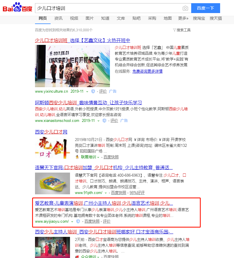Viewport: 234px width, 258px height.
Task: Click 评价 link on xianastonschool.com result
Action: click(114, 121)
